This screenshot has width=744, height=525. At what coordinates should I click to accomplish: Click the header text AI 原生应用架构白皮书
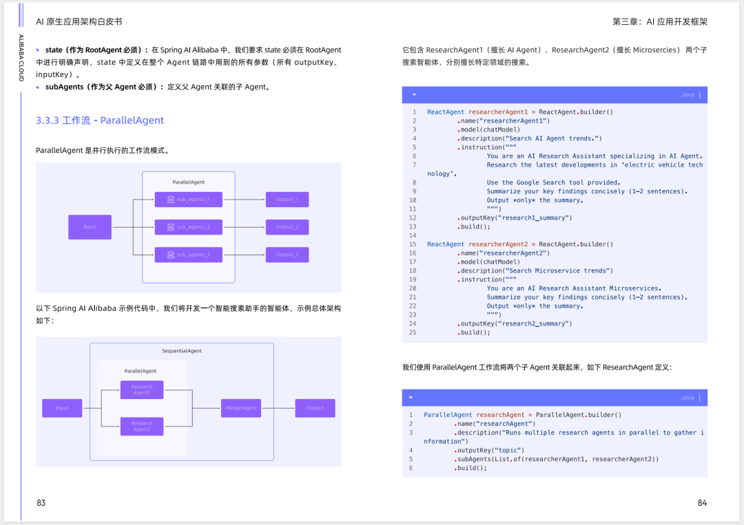click(x=79, y=21)
